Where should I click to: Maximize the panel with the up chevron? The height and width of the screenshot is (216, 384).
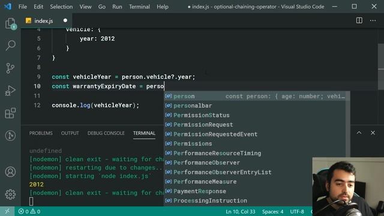pyautogui.click(x=359, y=133)
